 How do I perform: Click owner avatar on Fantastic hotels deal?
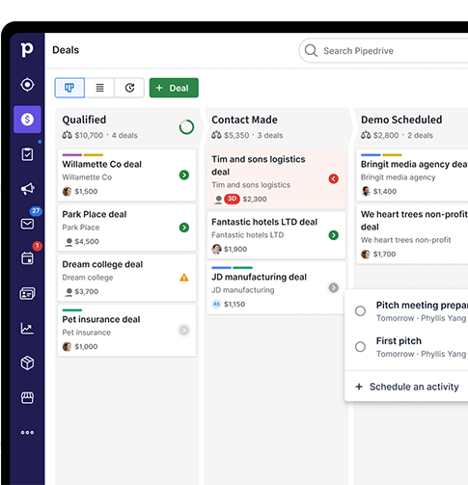(216, 249)
